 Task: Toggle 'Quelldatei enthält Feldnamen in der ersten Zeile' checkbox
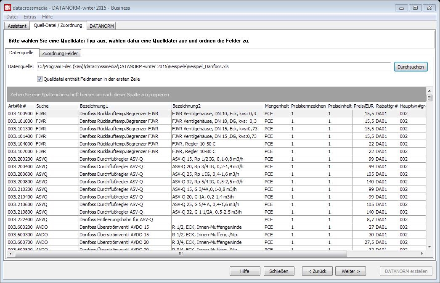(x=40, y=79)
